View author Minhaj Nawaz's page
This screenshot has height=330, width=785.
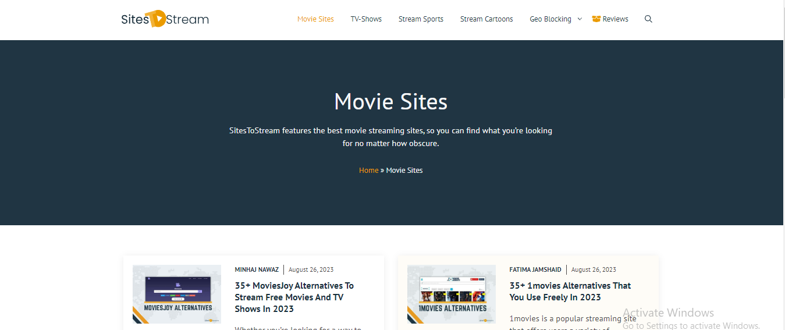point(257,269)
